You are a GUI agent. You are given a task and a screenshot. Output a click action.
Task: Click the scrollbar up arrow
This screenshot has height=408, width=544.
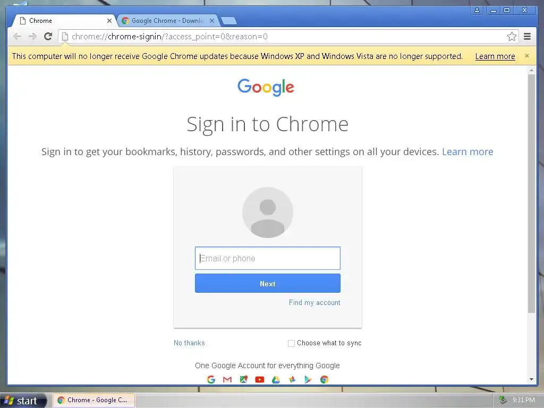tap(531, 71)
